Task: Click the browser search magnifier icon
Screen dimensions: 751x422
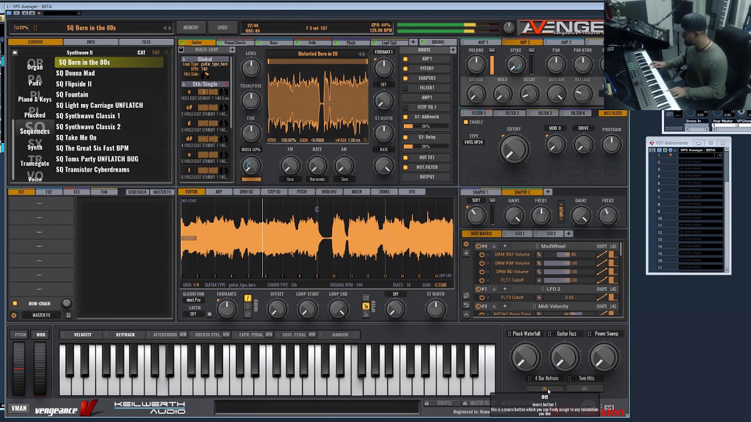Action: (167, 53)
